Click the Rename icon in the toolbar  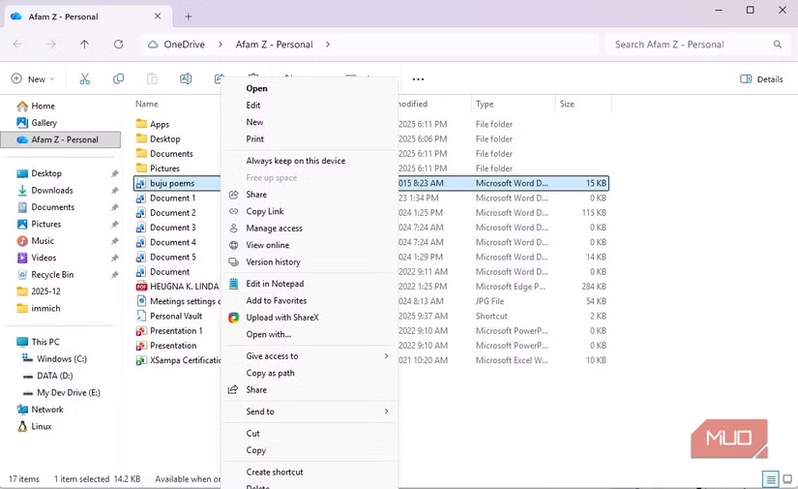tap(185, 78)
